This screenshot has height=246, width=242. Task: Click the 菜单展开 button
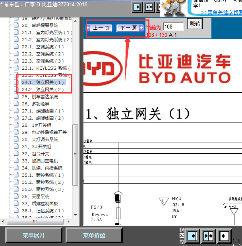(33, 235)
